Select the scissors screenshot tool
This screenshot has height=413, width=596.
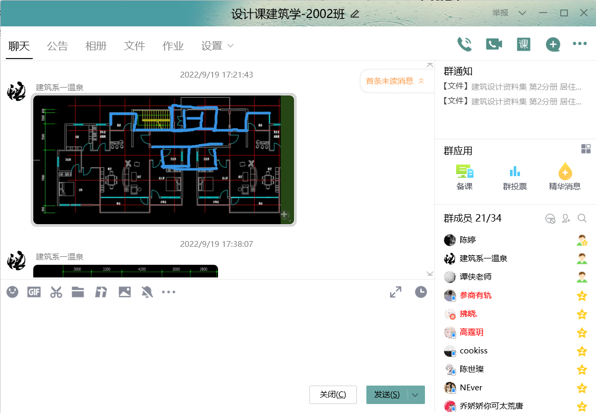56,292
